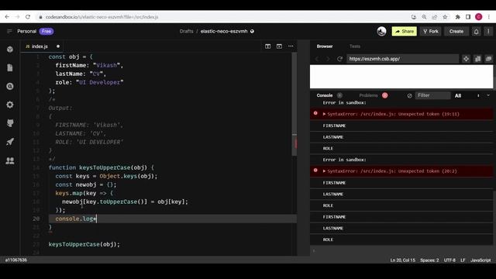Click LF line ending in status bar
This screenshot has height=279, width=496.
(463, 260)
